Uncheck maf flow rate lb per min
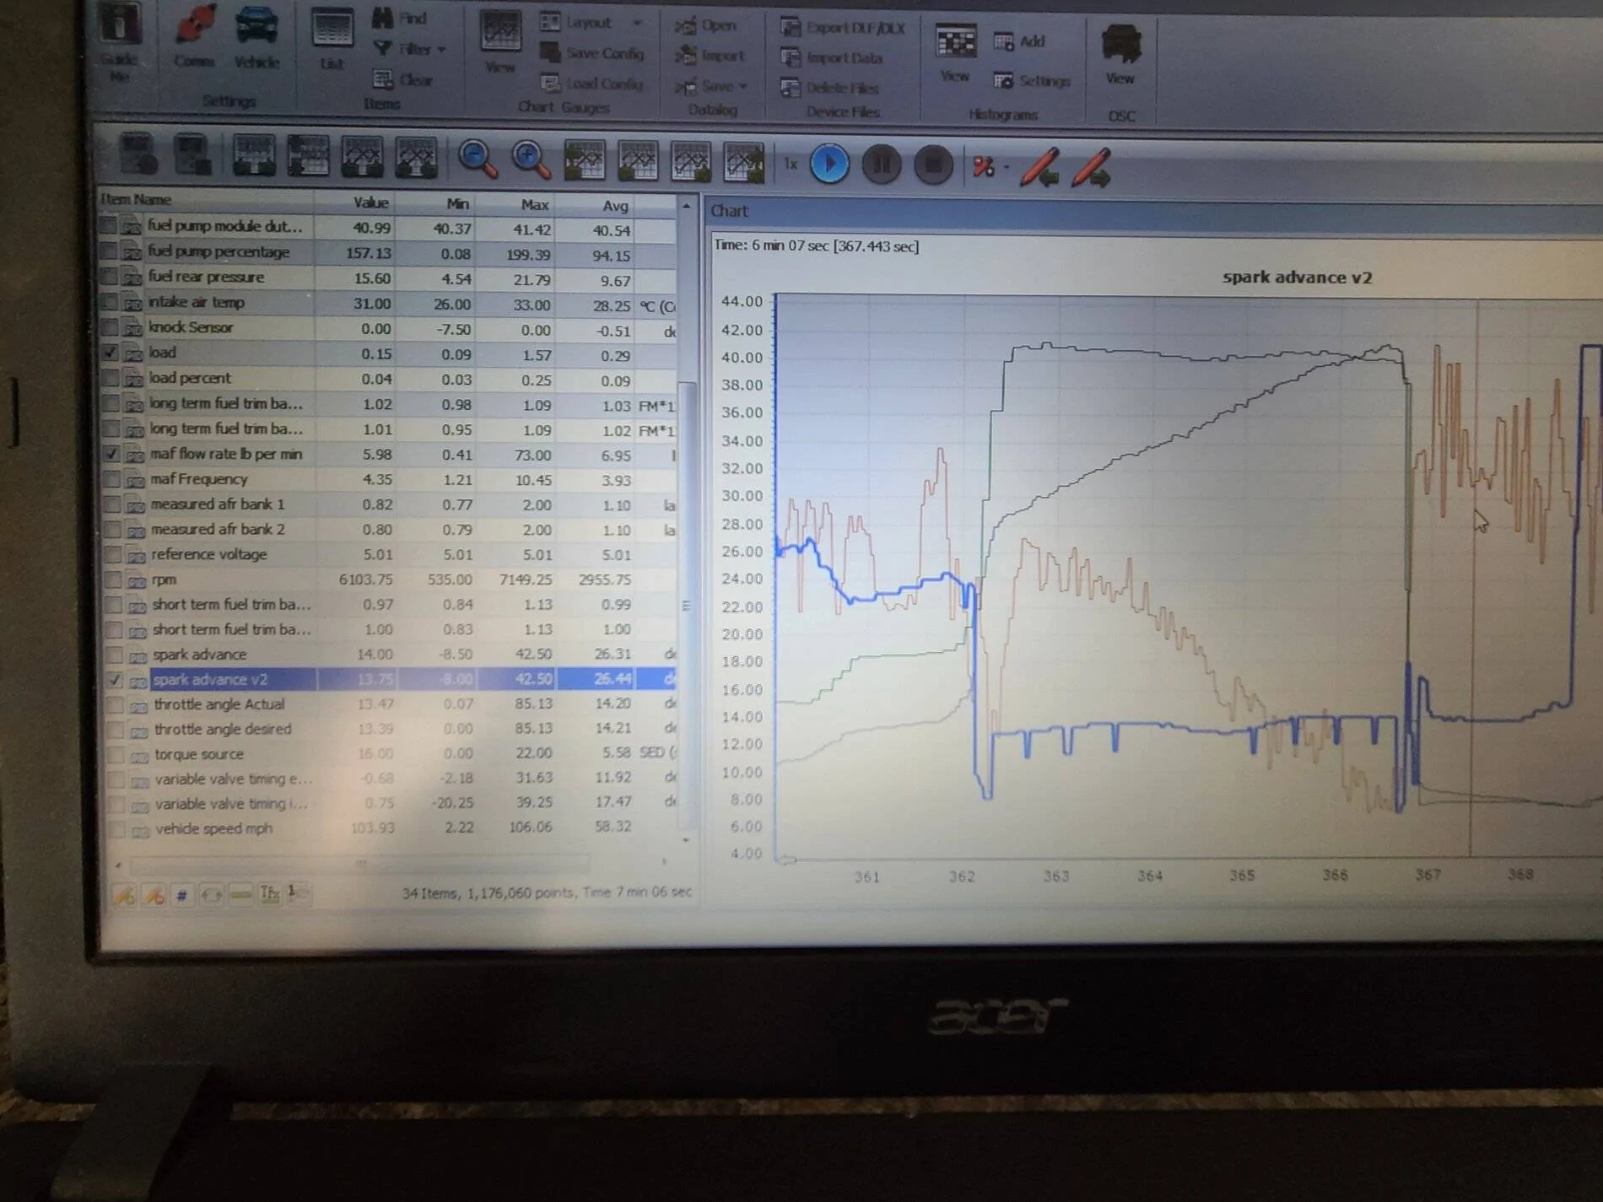The height and width of the screenshot is (1202, 1603). pos(111,454)
